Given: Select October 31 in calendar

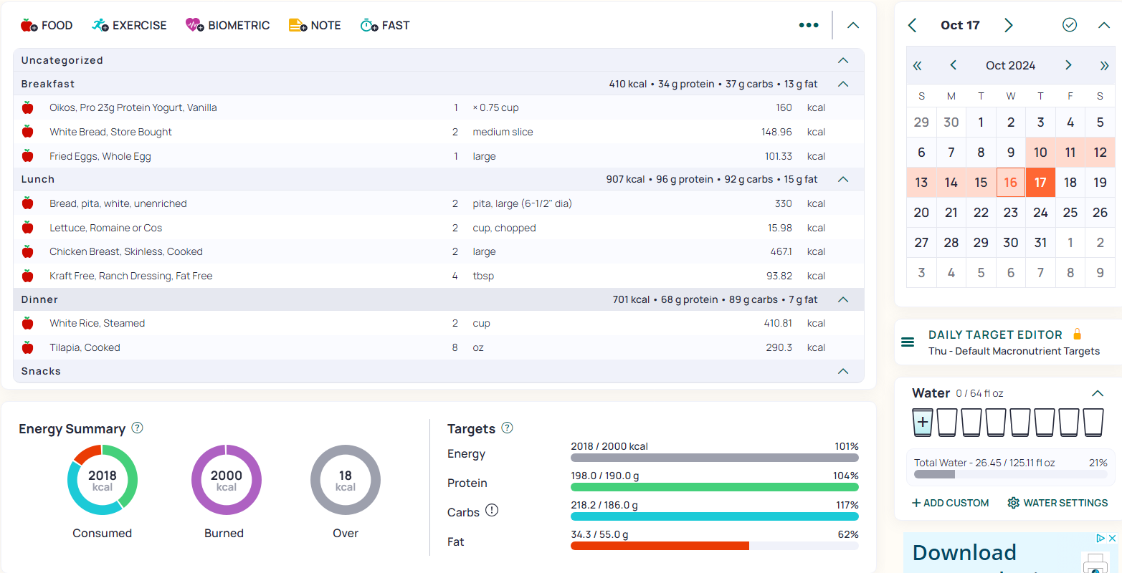Looking at the screenshot, I should pos(1040,242).
